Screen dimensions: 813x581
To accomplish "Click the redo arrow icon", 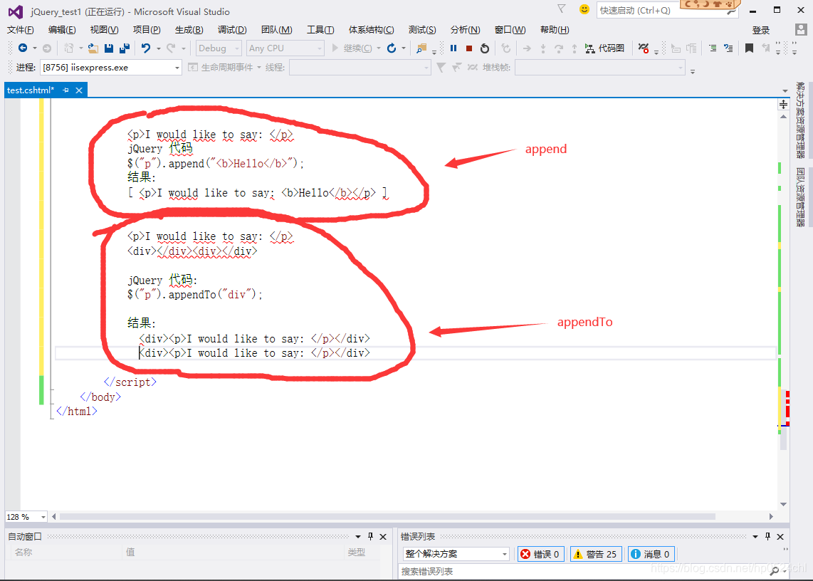I will point(171,48).
